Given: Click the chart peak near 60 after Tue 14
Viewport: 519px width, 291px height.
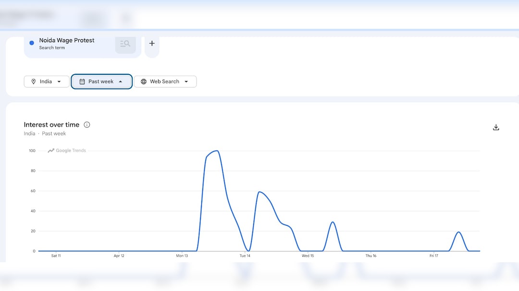Looking at the screenshot, I should [x=259, y=192].
